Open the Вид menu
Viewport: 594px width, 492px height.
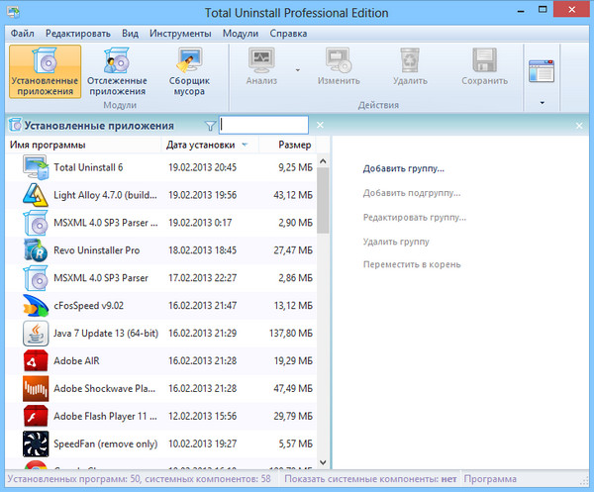(130, 34)
